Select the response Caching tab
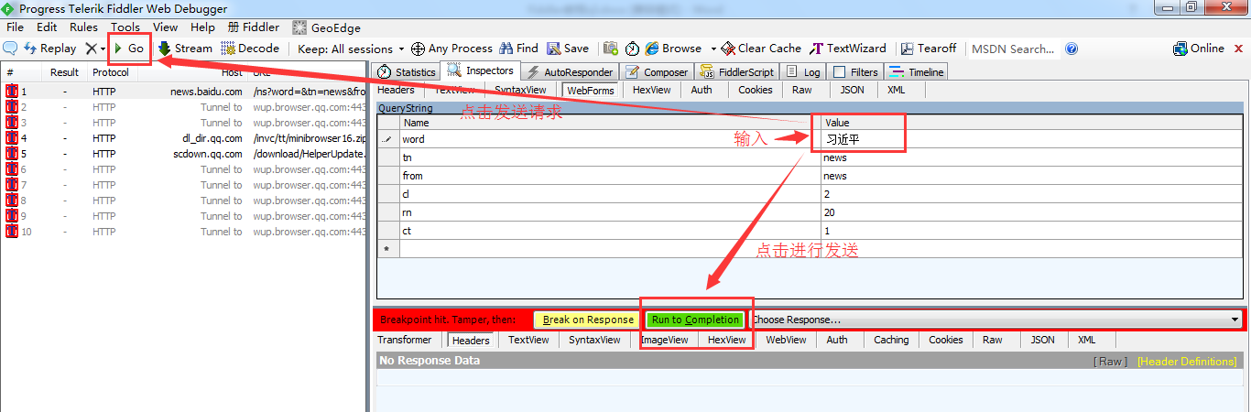 pos(891,340)
